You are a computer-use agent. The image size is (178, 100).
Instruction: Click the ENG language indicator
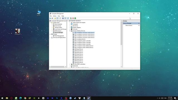pos(165,98)
